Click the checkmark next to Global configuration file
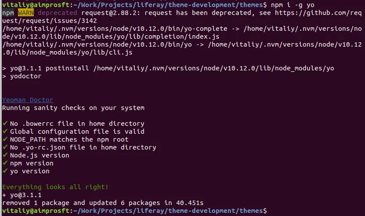 coord(5,131)
